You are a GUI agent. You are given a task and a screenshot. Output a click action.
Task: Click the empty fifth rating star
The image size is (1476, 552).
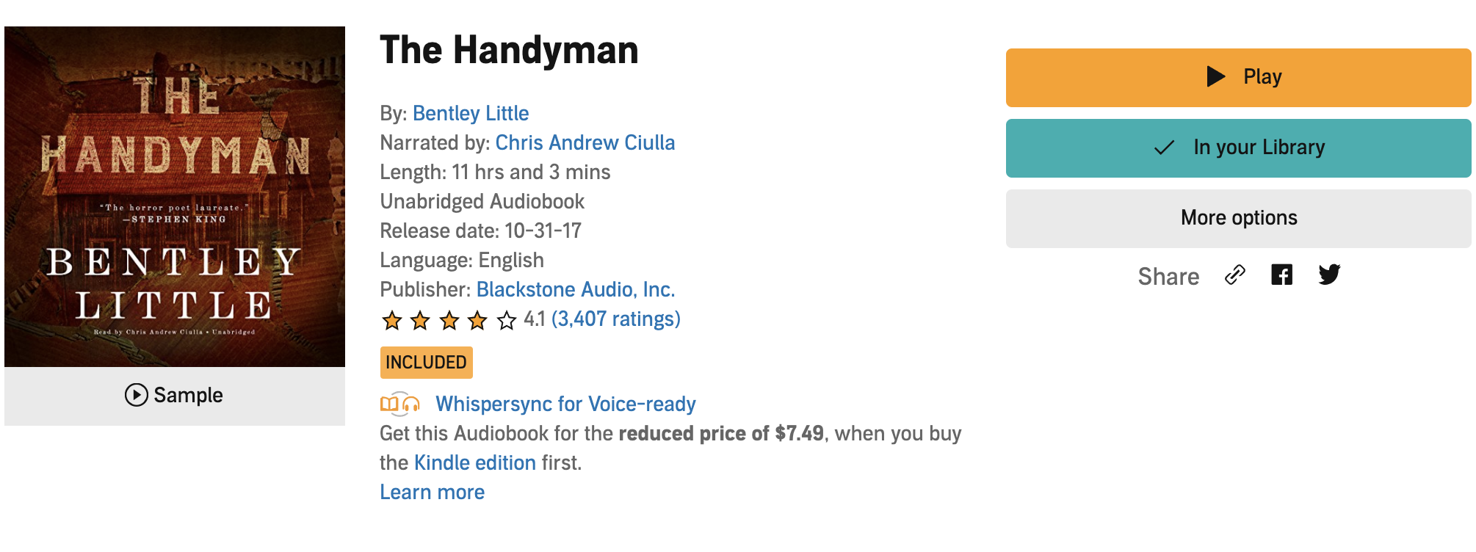pos(507,320)
